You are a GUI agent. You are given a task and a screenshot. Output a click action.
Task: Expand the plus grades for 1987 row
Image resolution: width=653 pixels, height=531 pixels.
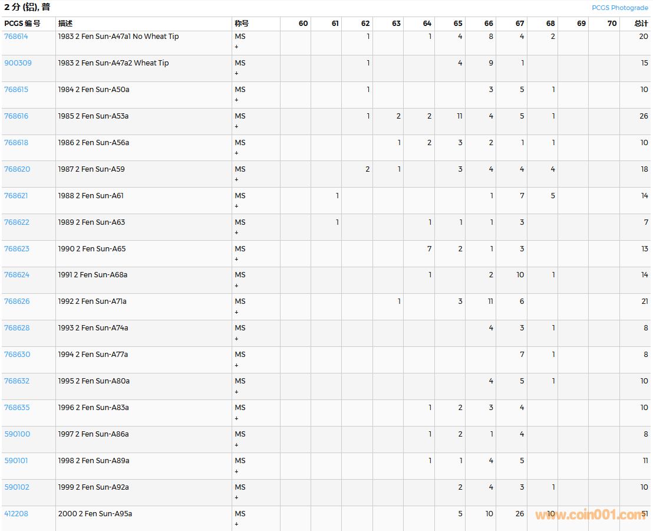pyautogui.click(x=237, y=179)
